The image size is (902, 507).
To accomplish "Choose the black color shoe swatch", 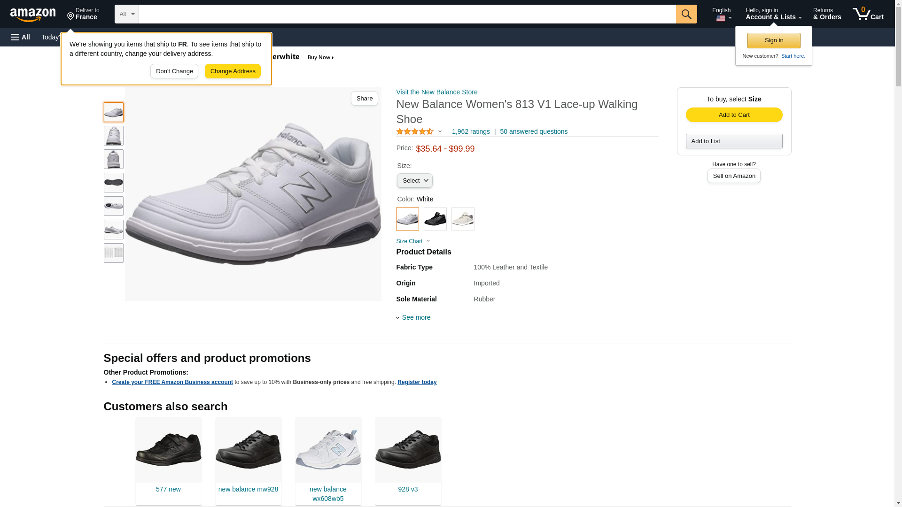I will coord(435,219).
